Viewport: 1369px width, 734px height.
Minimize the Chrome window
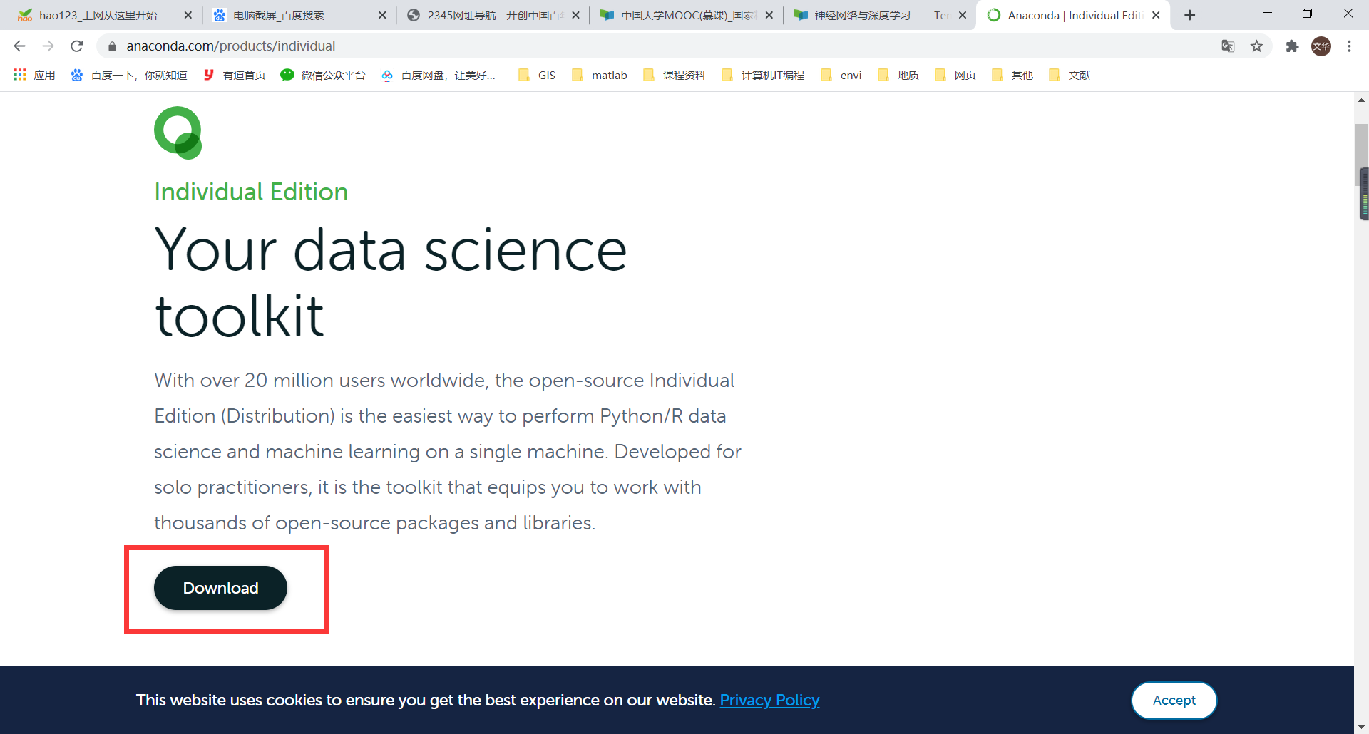click(1267, 14)
